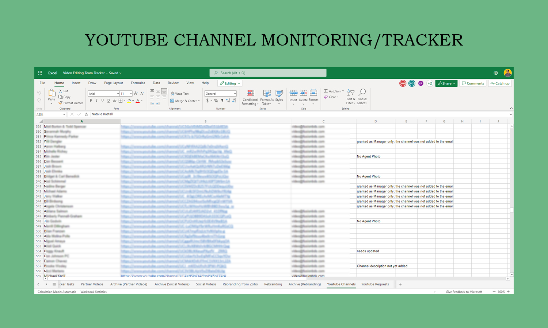Click Give Feedback to Microsoft
Image resolution: width=548 pixels, height=328 pixels.
464,292
